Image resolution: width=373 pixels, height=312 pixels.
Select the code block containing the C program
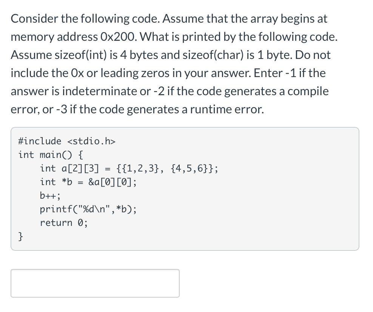(x=185, y=188)
